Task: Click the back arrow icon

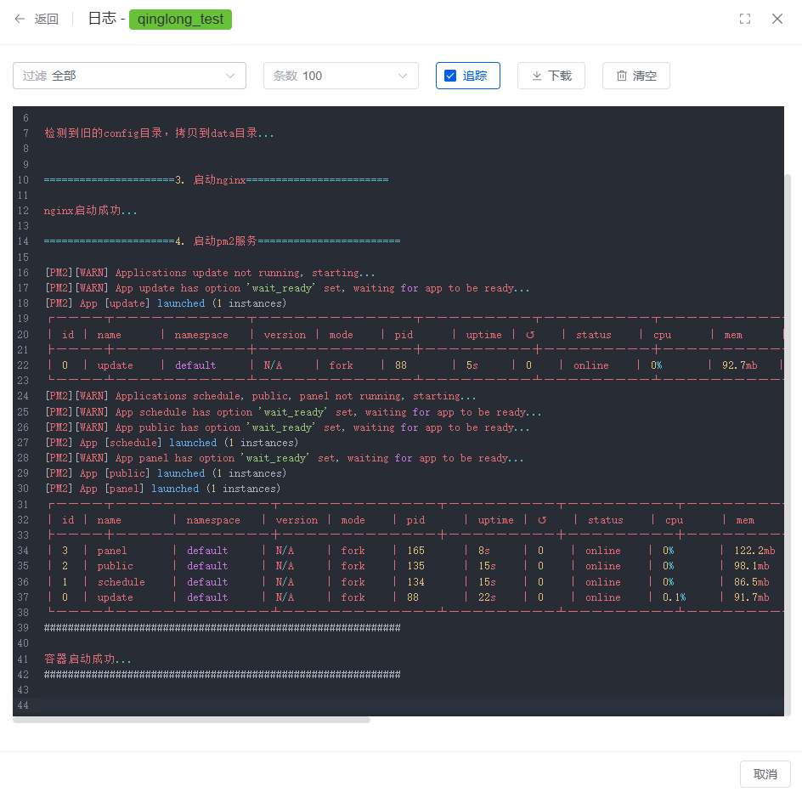Action: [20, 19]
